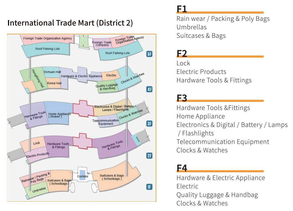Screen dimensions: 293x211
Task: Click 'Home Appliance' line under F3
Action: pos(201,116)
